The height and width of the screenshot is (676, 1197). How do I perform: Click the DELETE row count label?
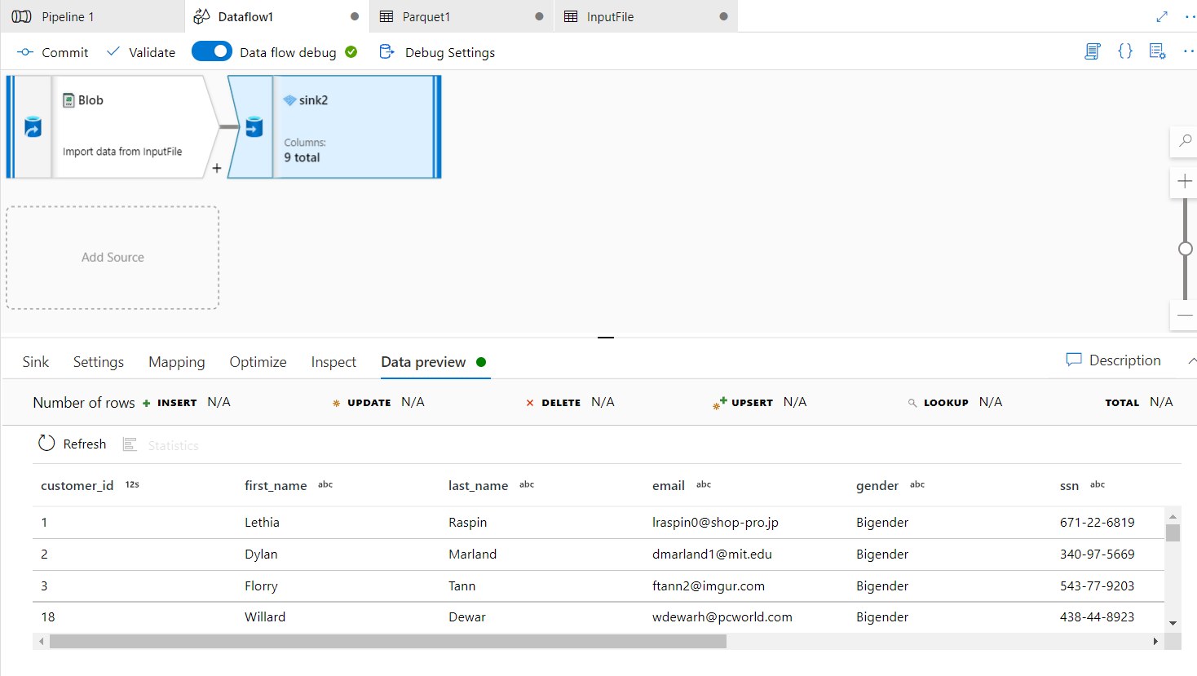(x=561, y=403)
